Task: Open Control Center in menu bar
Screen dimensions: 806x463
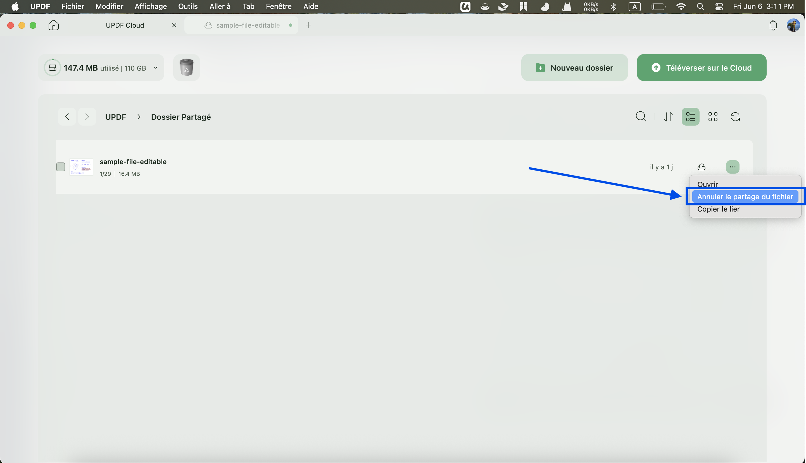Action: click(719, 6)
